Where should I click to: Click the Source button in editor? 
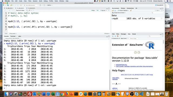tap(103, 11)
